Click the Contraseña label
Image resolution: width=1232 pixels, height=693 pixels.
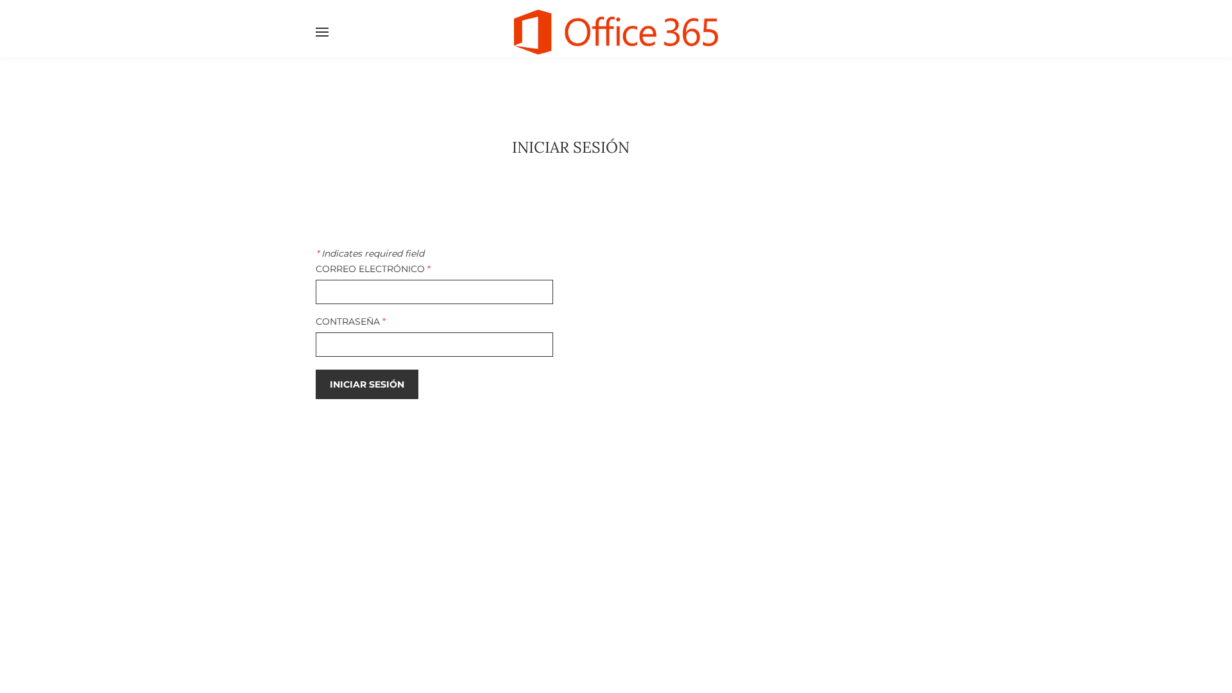click(348, 321)
